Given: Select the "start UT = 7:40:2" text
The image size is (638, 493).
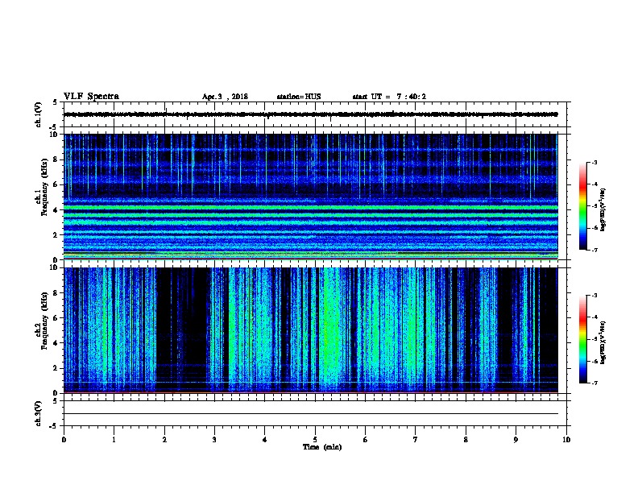Looking at the screenshot, I should 389,97.
